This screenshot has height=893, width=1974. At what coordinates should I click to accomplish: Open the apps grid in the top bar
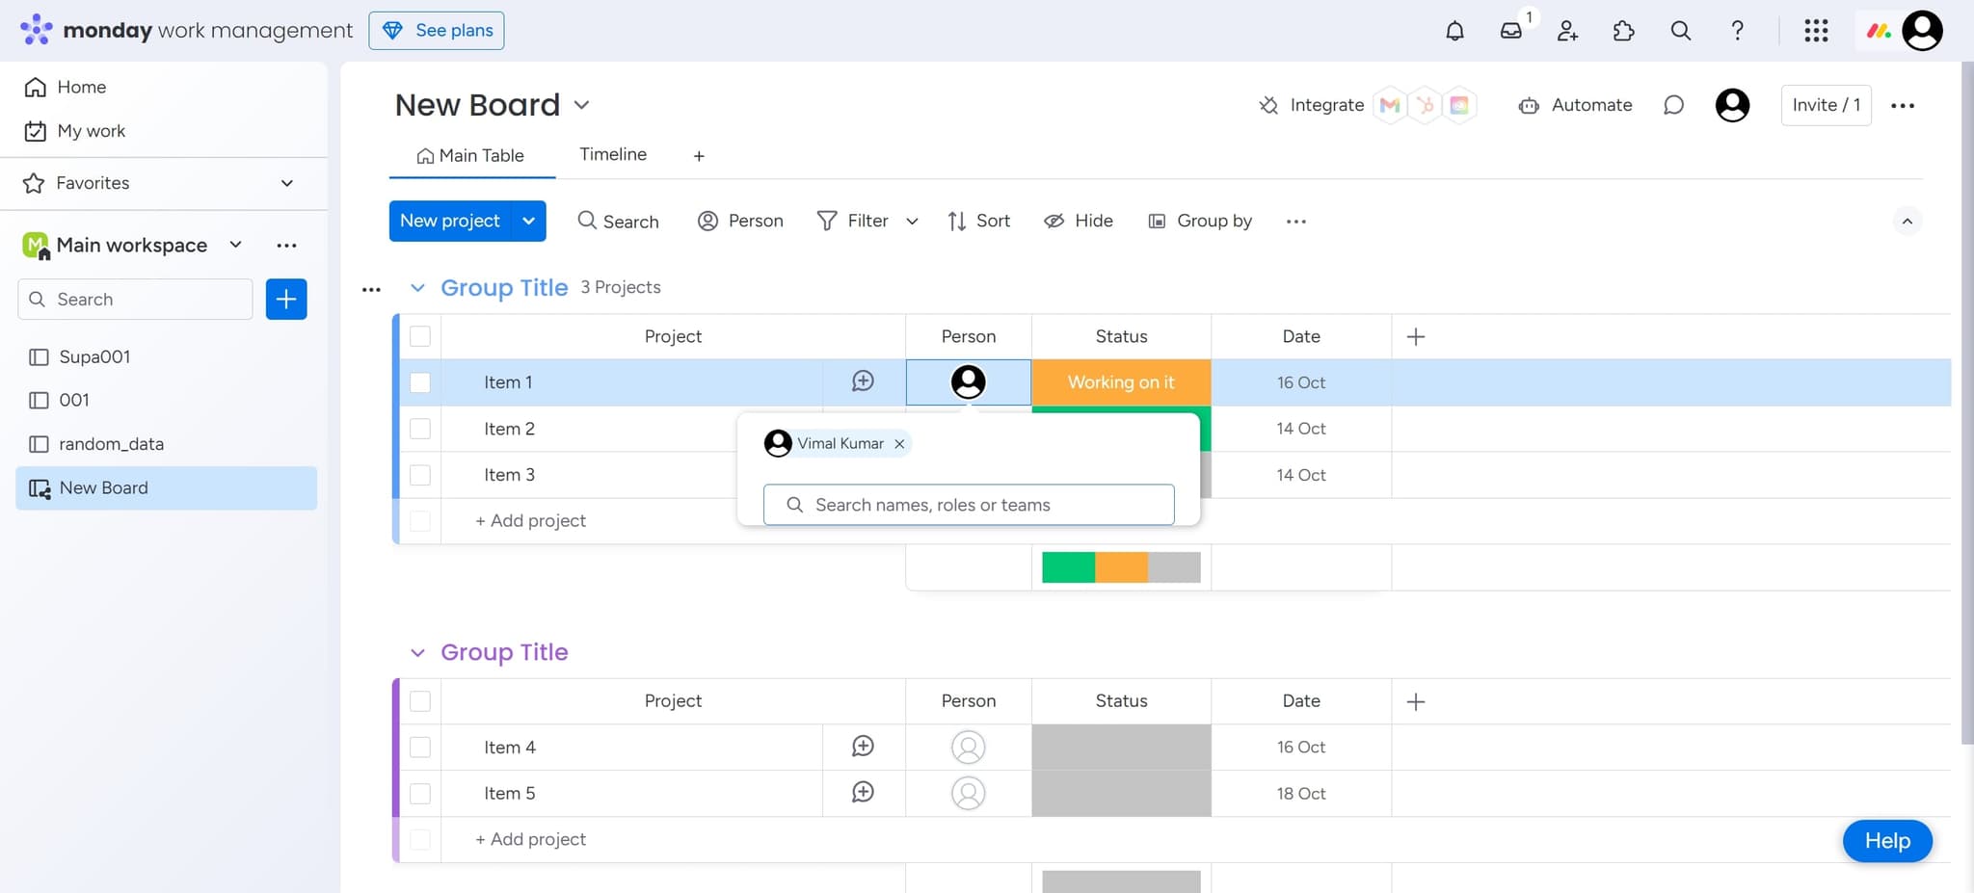[x=1817, y=30]
